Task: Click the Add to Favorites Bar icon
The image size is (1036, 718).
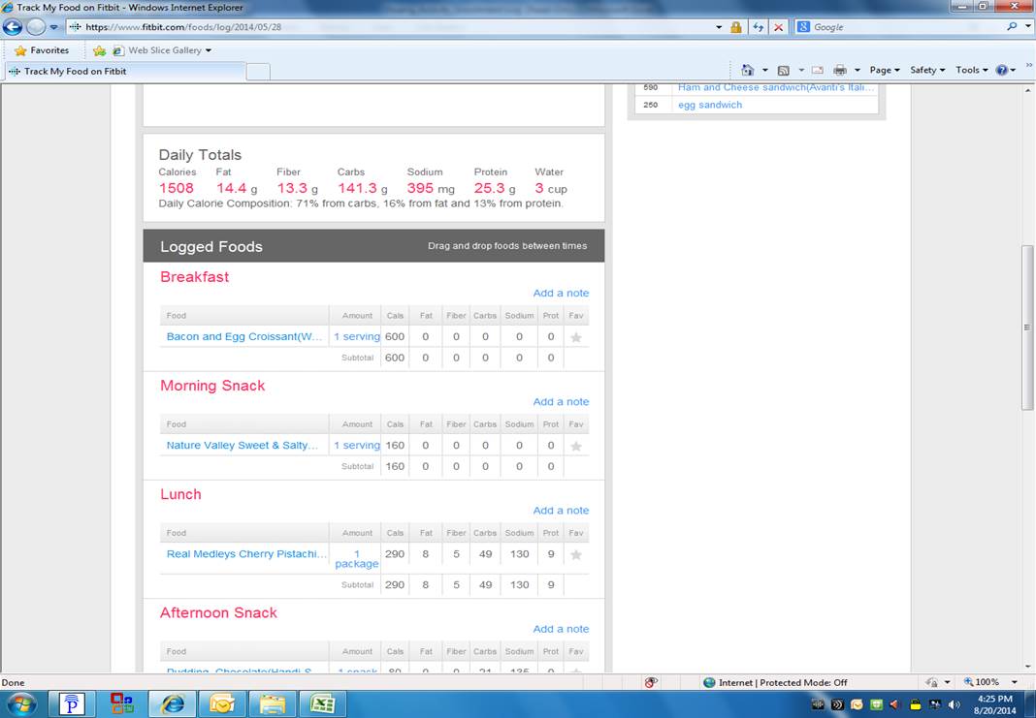Action: (99, 50)
